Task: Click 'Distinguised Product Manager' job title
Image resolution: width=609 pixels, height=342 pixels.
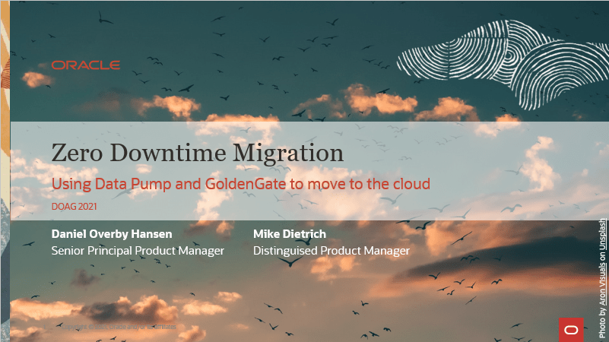Action: click(331, 251)
